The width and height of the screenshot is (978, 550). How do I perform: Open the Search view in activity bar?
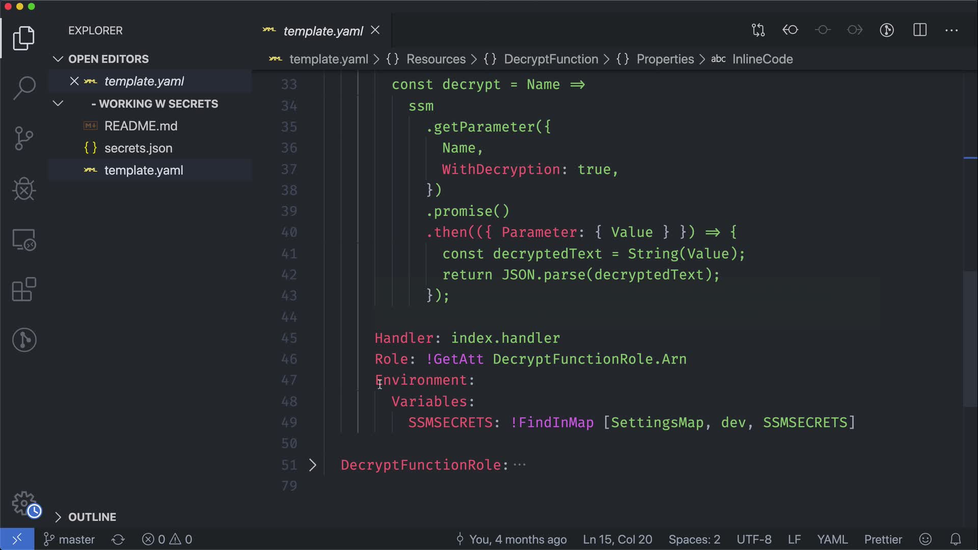24,88
